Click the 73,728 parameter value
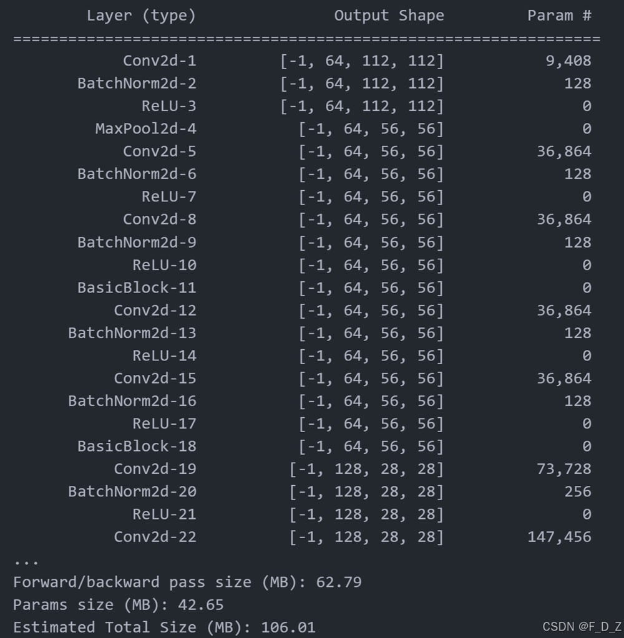Screen dimensions: 624x638 pos(563,468)
